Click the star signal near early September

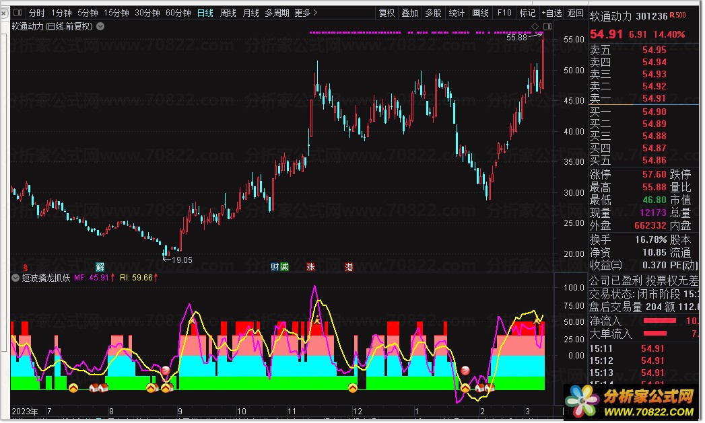(193, 321)
